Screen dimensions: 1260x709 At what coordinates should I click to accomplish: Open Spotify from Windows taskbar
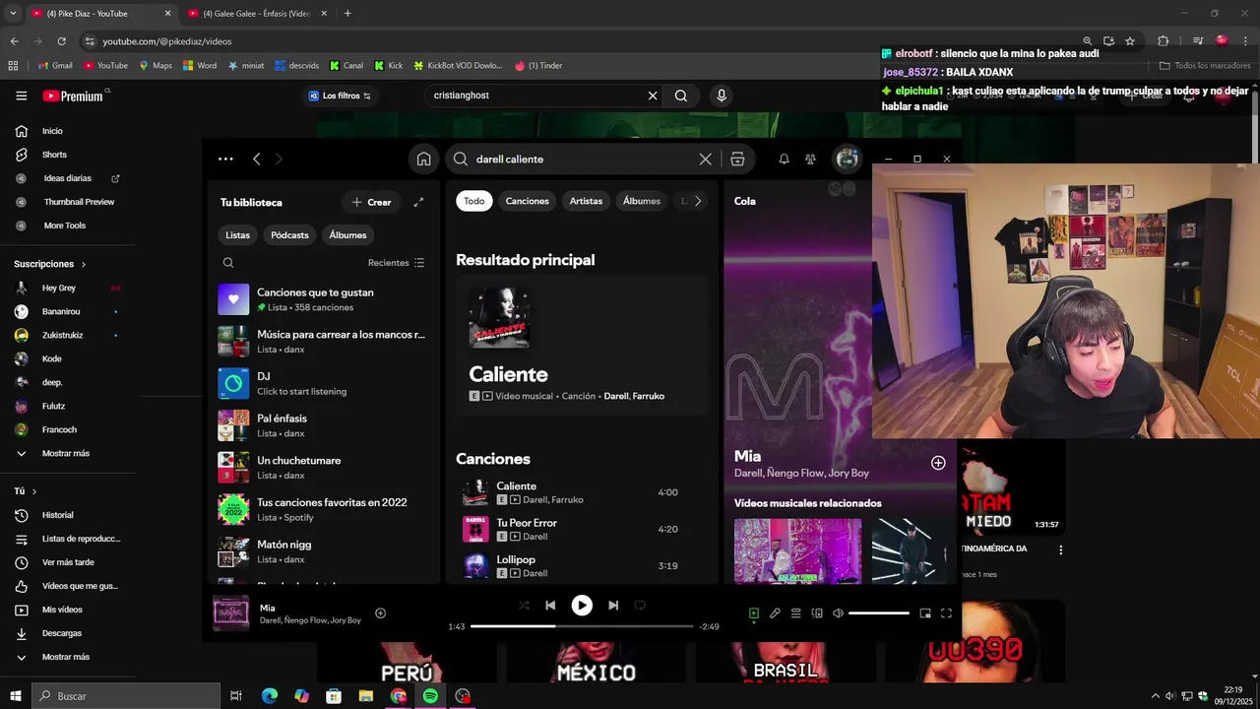click(x=430, y=696)
